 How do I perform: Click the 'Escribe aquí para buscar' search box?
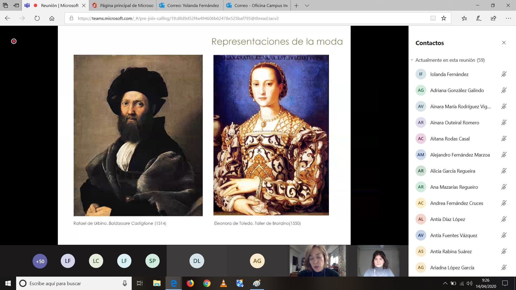pyautogui.click(x=74, y=283)
